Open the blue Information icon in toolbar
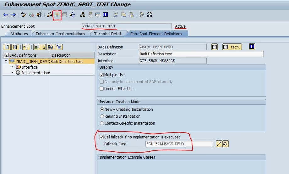 [x=106, y=14]
